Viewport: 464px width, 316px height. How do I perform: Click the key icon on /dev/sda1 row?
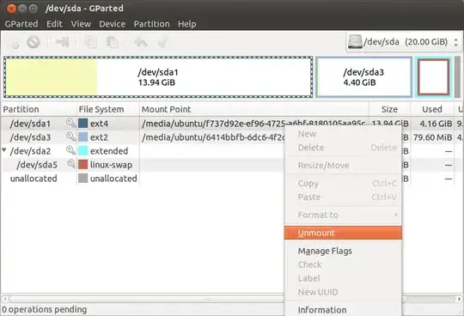(70, 123)
